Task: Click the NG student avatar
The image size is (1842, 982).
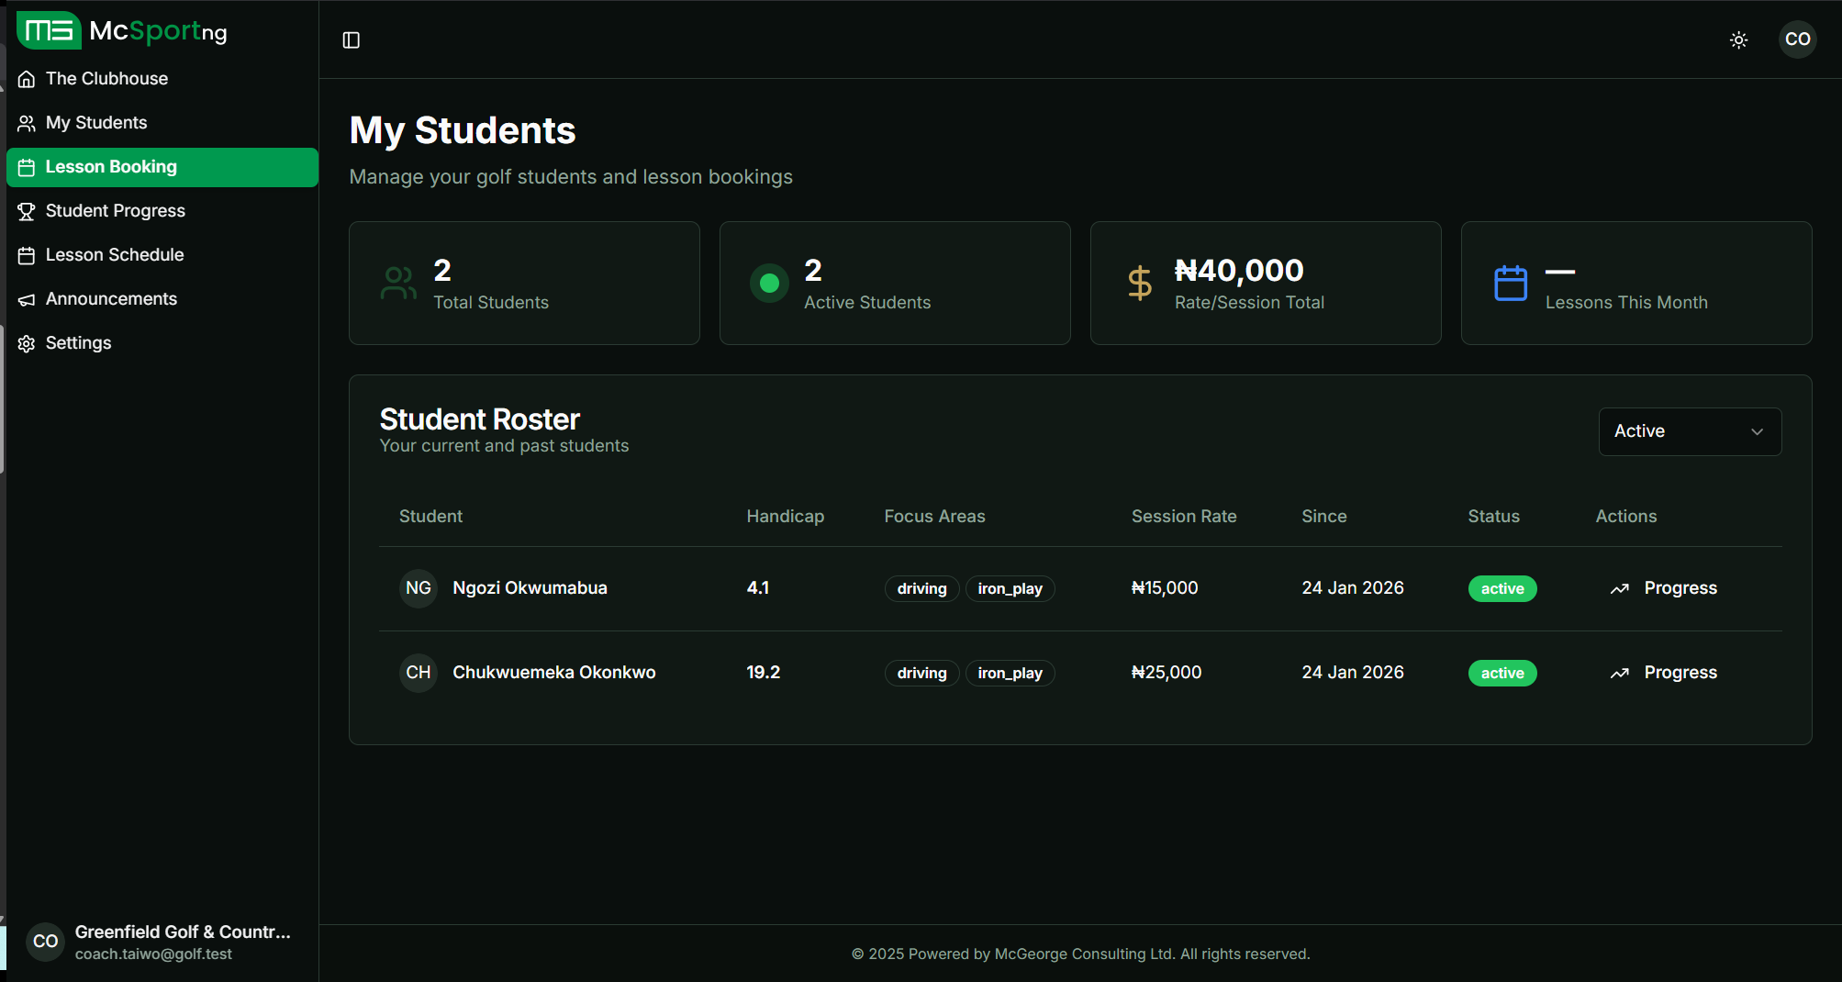Action: click(418, 588)
